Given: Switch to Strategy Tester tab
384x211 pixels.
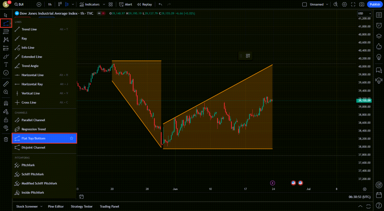Looking at the screenshot, I should [x=81, y=207].
